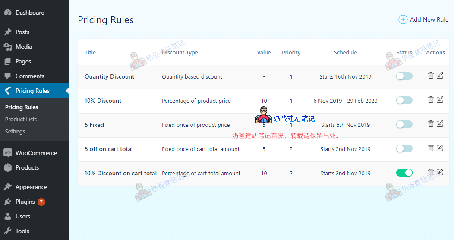The image size is (454, 240).
Task: Click the Priority column header
Action: point(291,52)
